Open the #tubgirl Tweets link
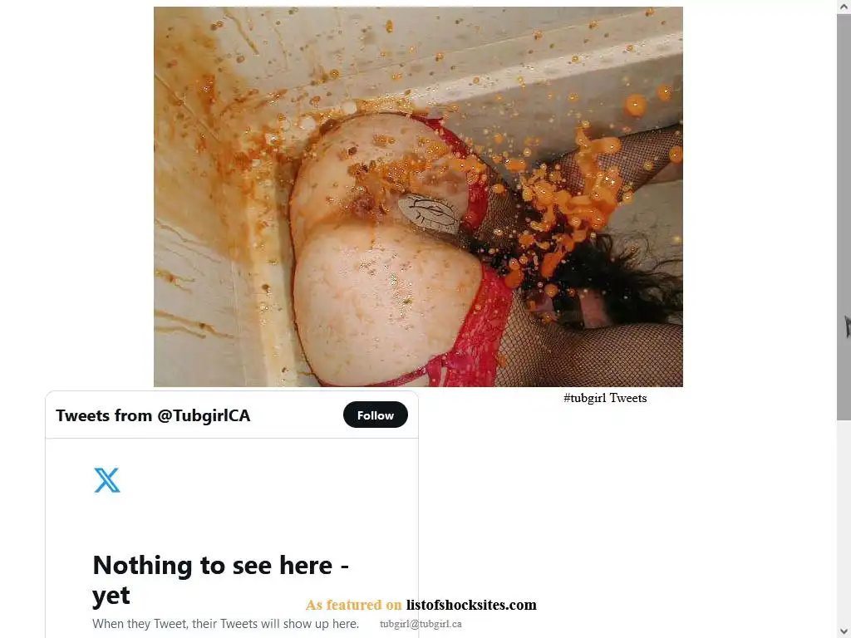The width and height of the screenshot is (851, 638). click(605, 398)
